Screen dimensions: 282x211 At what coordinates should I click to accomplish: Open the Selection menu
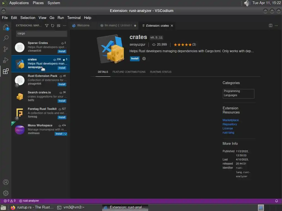(x=28, y=18)
